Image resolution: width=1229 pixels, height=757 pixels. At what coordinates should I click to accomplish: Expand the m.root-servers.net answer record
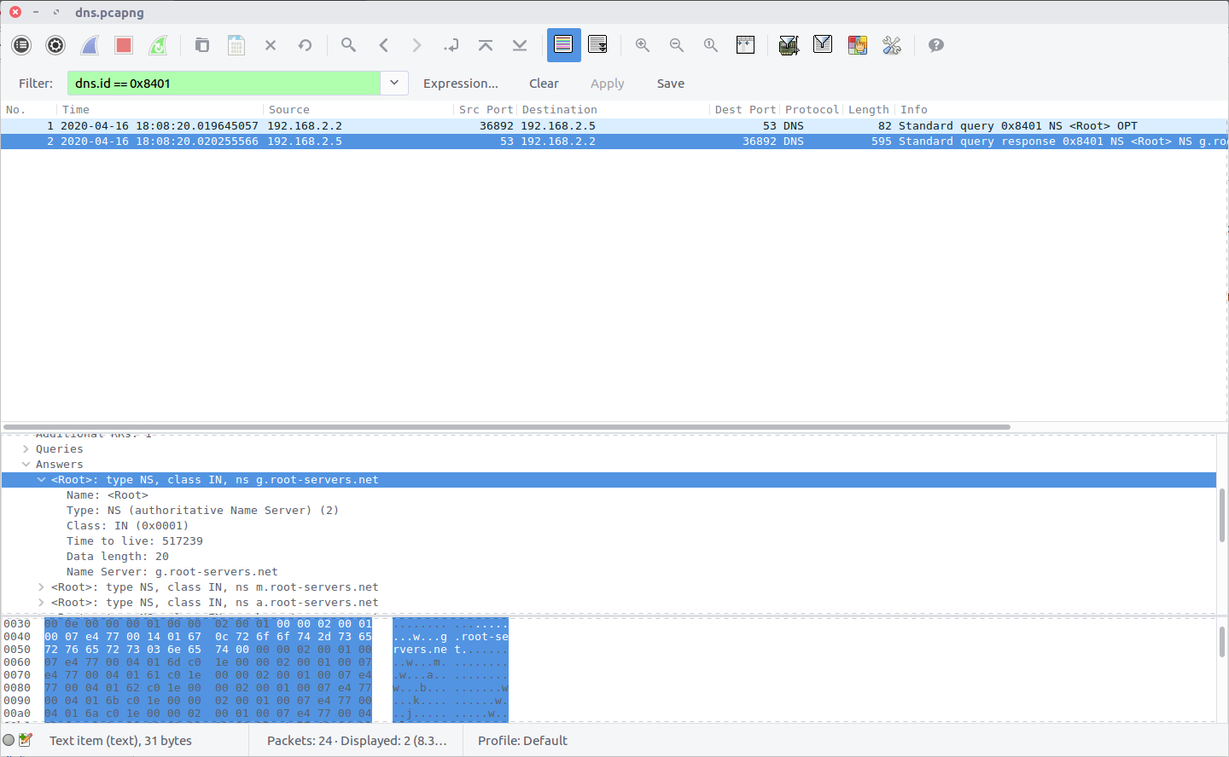point(41,587)
